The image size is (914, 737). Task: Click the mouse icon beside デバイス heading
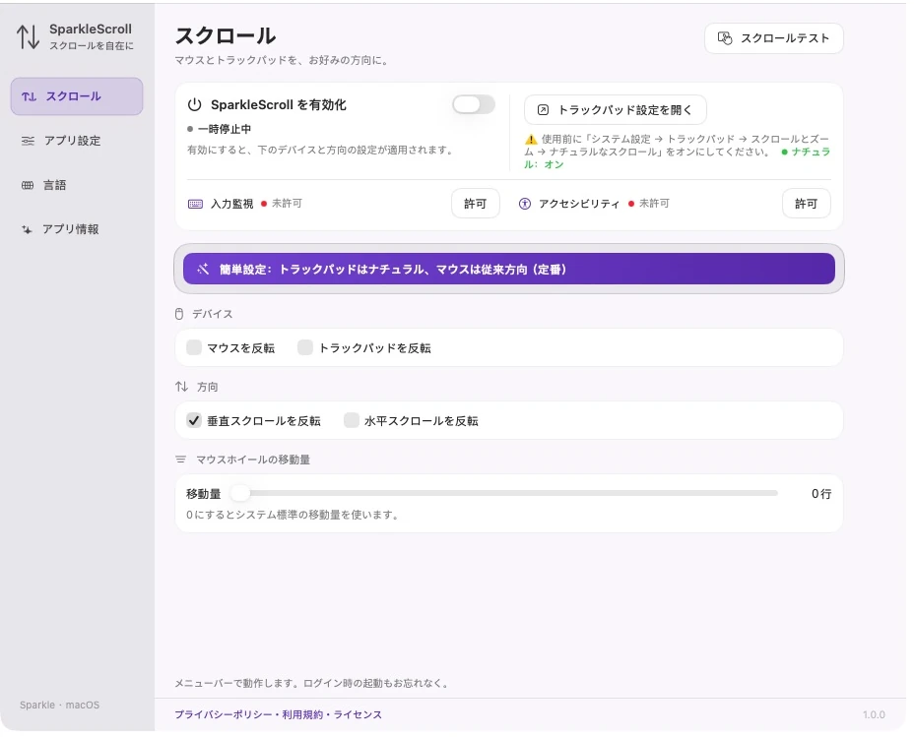[179, 314]
